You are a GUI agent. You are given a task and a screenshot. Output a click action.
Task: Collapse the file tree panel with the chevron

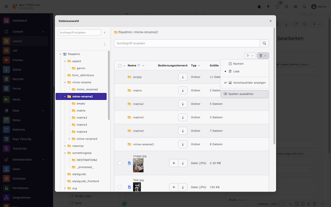pyautogui.click(x=105, y=33)
